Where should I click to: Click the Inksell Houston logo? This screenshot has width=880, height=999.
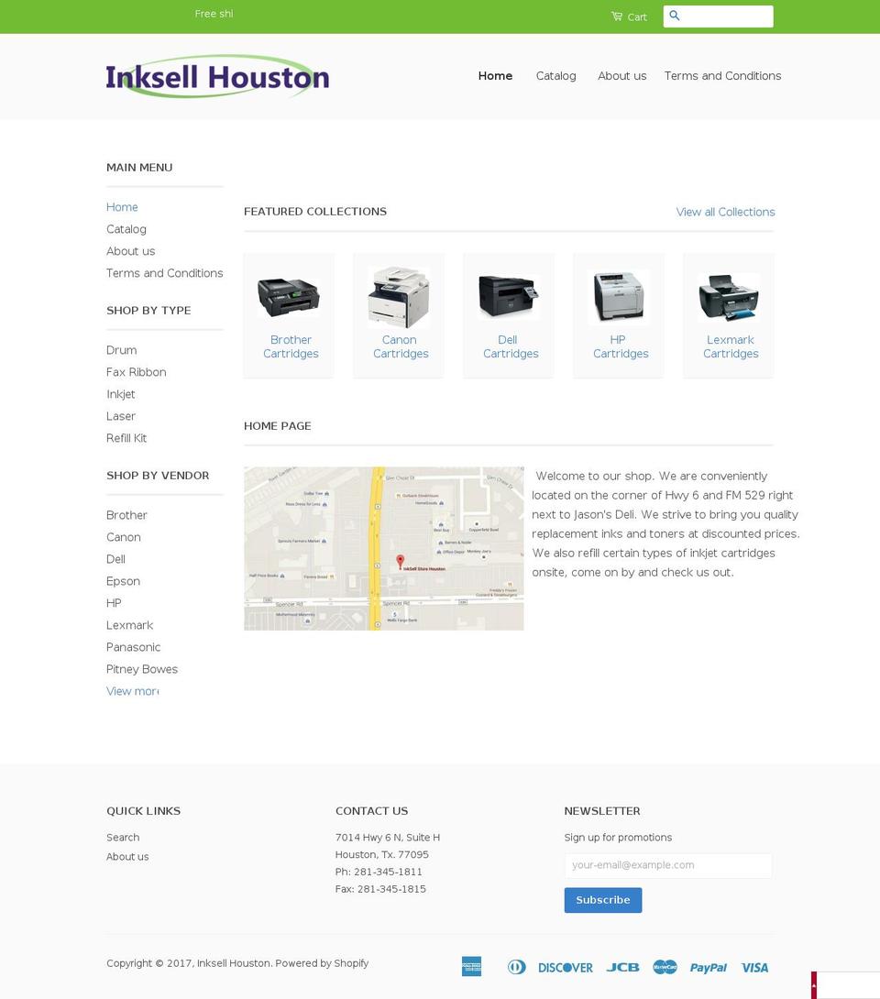click(x=217, y=76)
